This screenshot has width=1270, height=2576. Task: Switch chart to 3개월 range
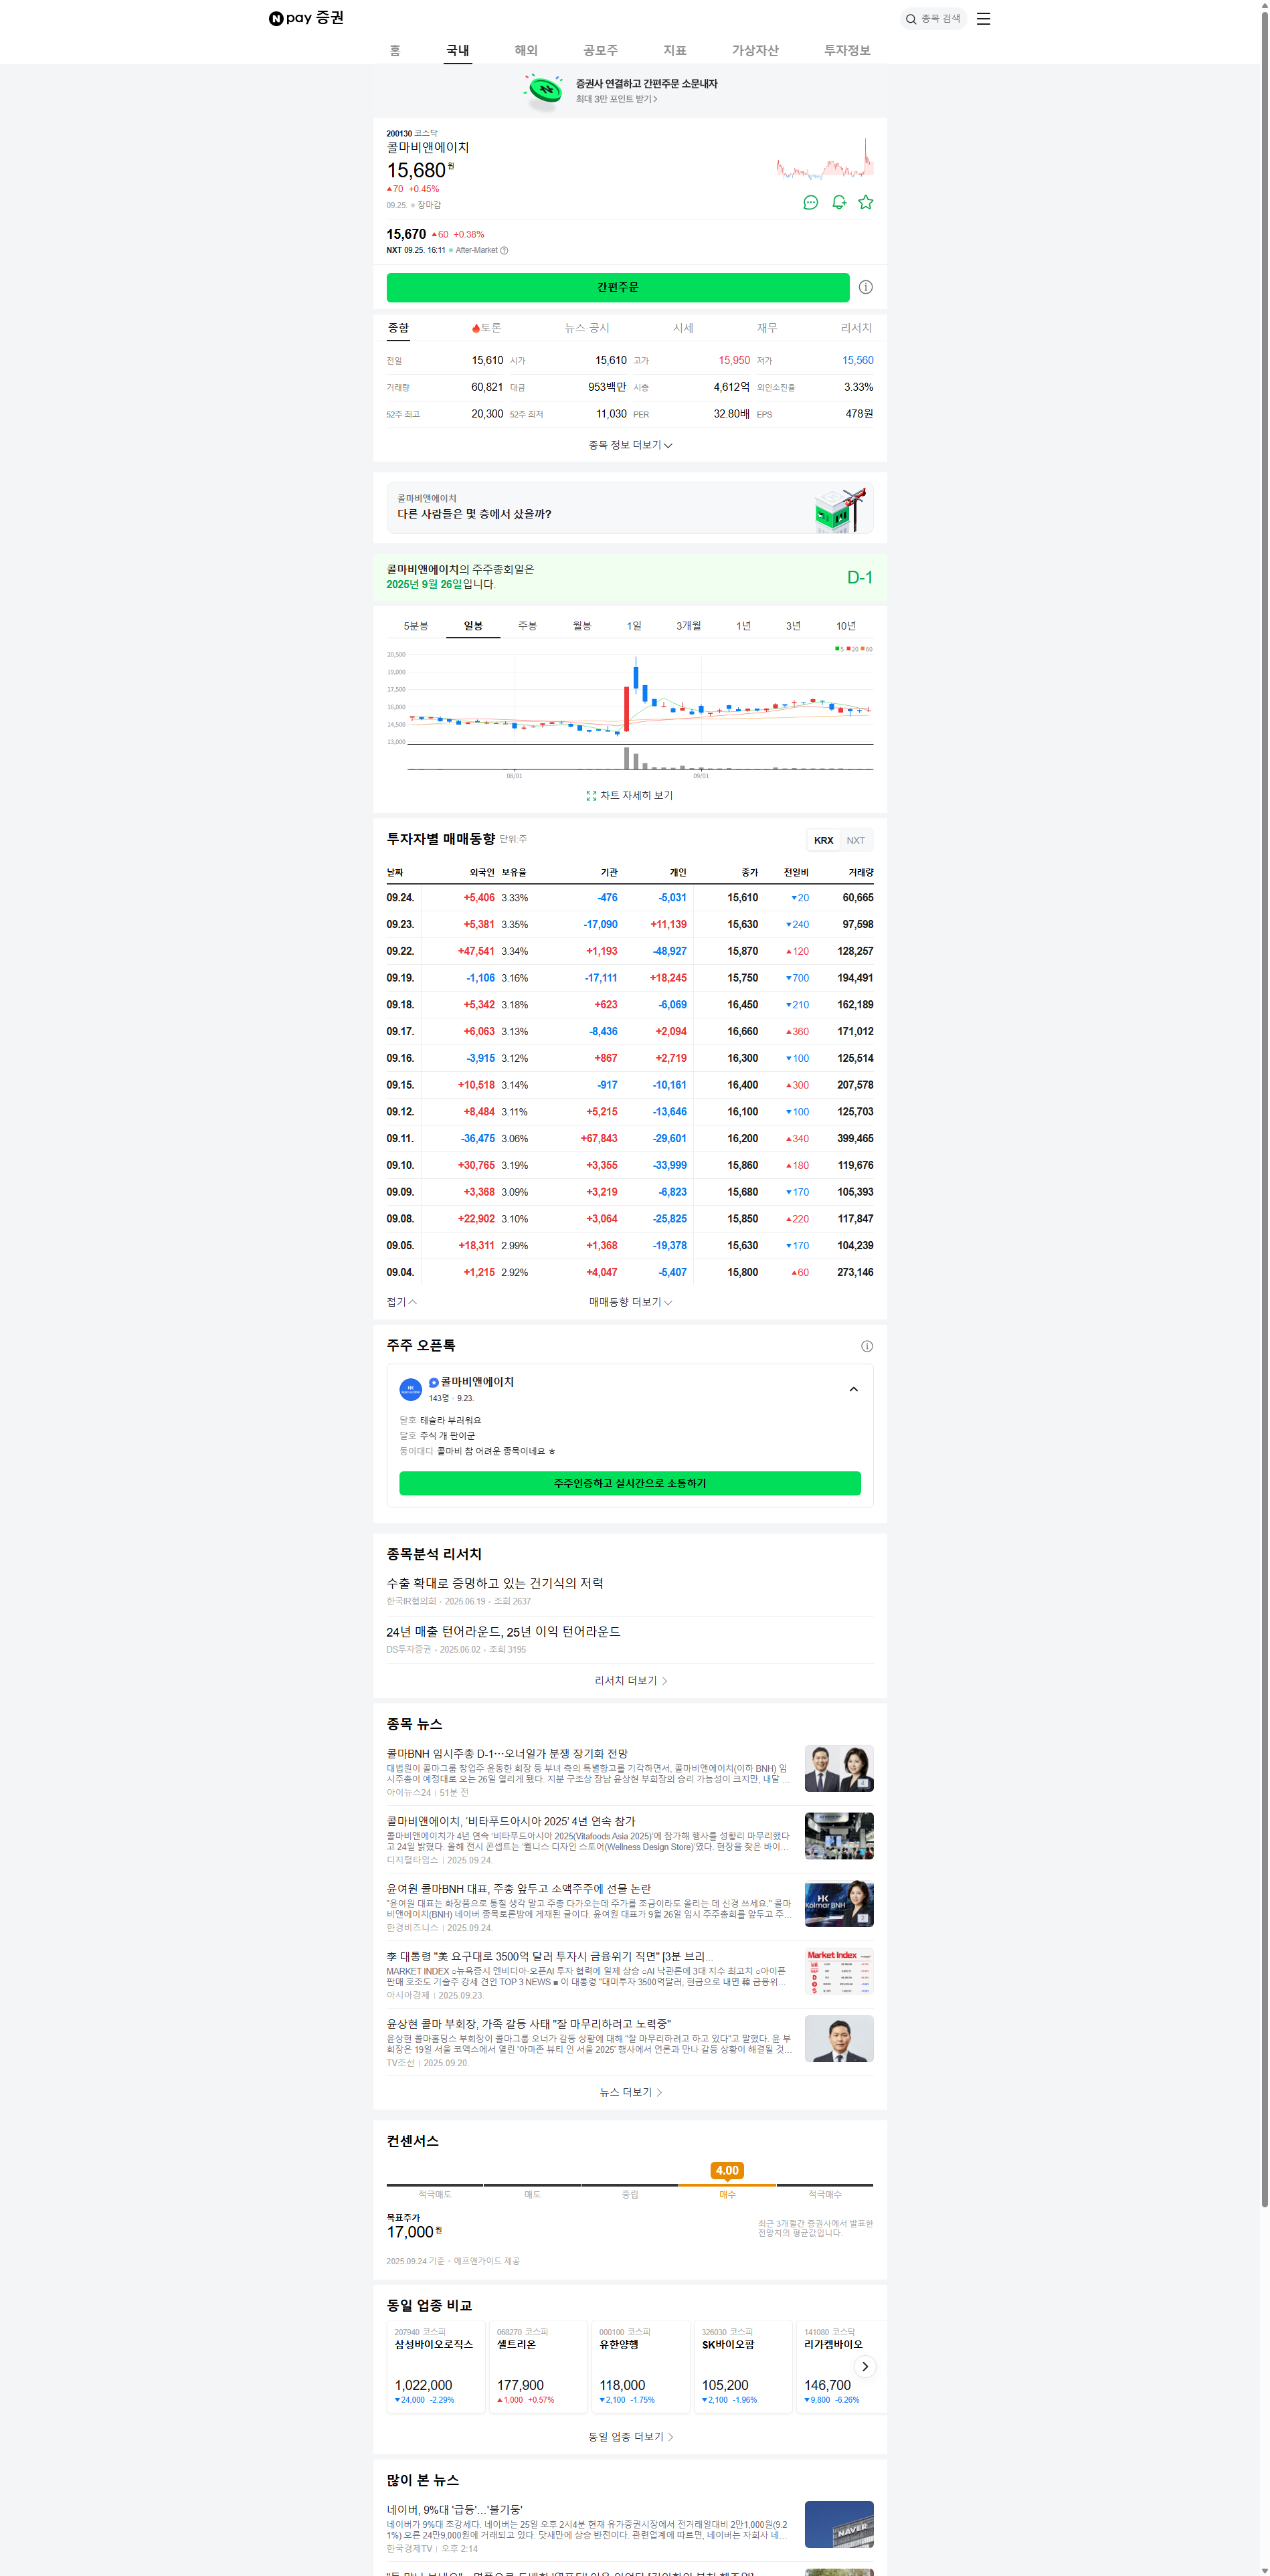(688, 626)
